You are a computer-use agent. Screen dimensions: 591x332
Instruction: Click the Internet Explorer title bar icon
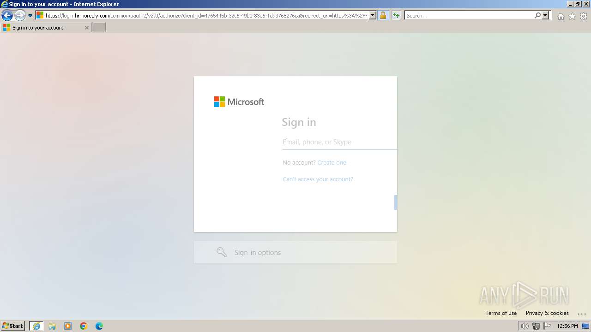5,4
